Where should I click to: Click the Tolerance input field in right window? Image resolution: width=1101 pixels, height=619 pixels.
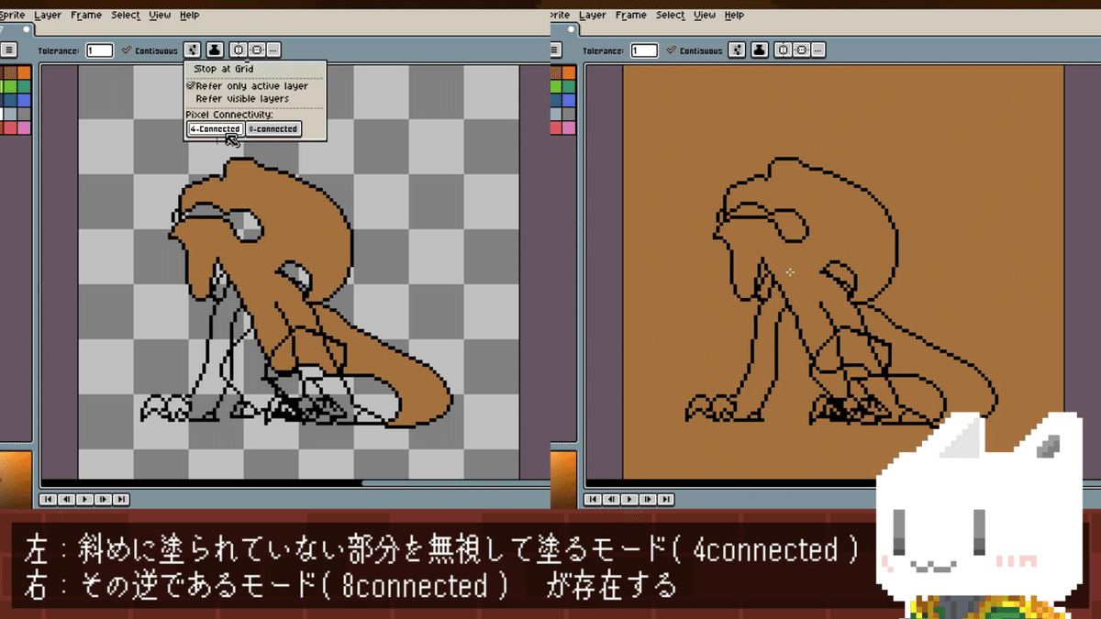click(x=644, y=50)
